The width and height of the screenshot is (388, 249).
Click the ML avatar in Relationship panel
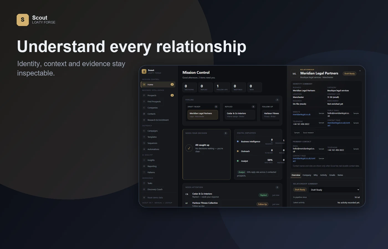[x=294, y=74]
